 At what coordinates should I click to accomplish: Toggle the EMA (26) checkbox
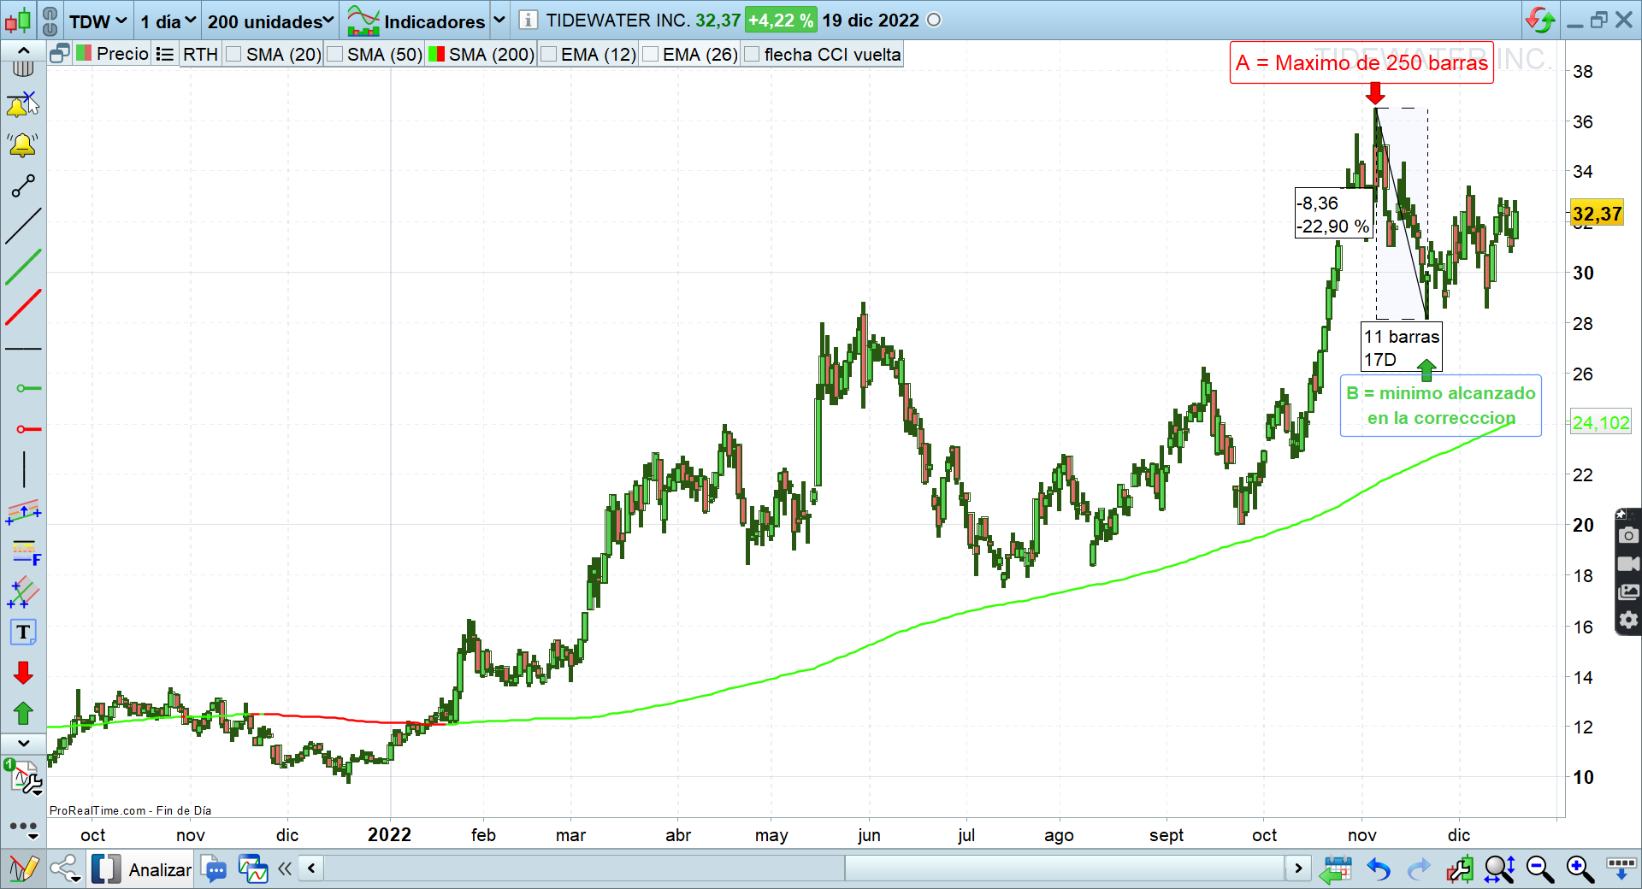(x=650, y=54)
